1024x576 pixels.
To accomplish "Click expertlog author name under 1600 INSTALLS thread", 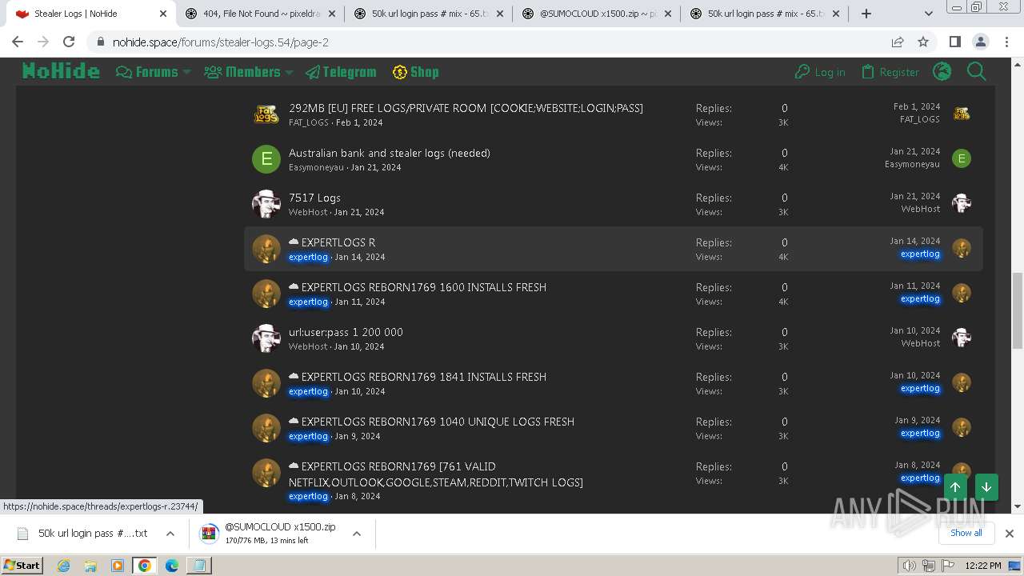I will 308,302.
